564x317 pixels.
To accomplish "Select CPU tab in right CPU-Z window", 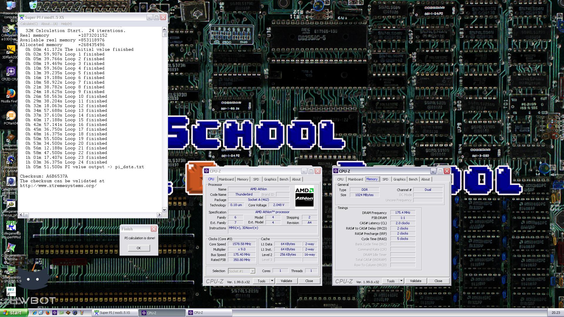I will [x=340, y=179].
